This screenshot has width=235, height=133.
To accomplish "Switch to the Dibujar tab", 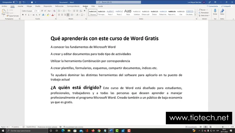I will [30, 6].
